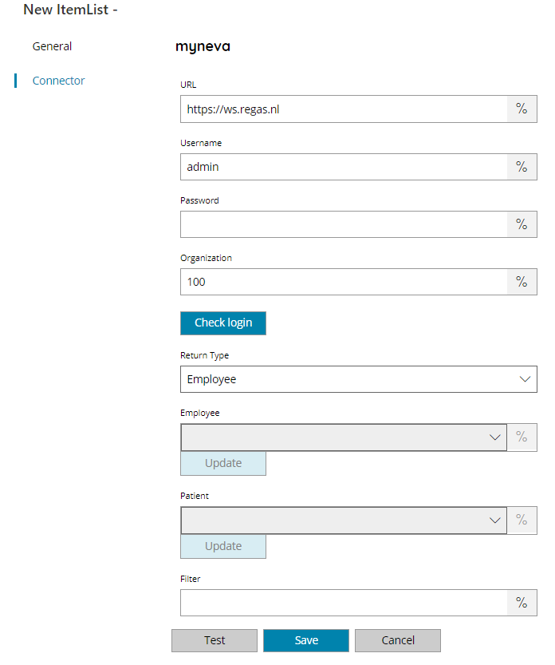Click the percent icon beside Password field
555x665 pixels.
(522, 224)
